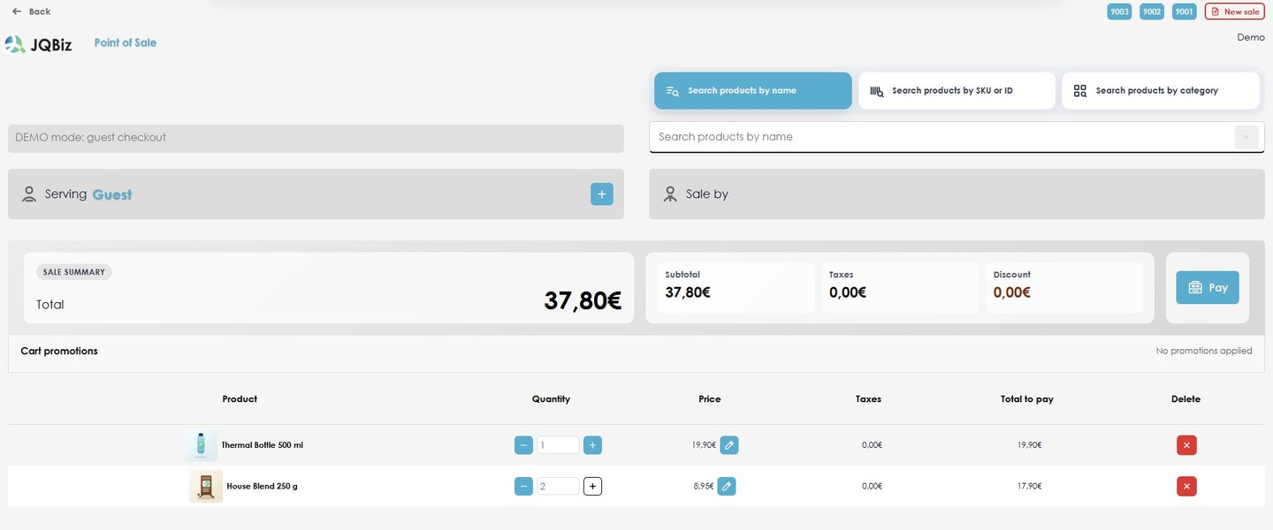
Task: Select Search products by category tab
Action: click(1161, 91)
